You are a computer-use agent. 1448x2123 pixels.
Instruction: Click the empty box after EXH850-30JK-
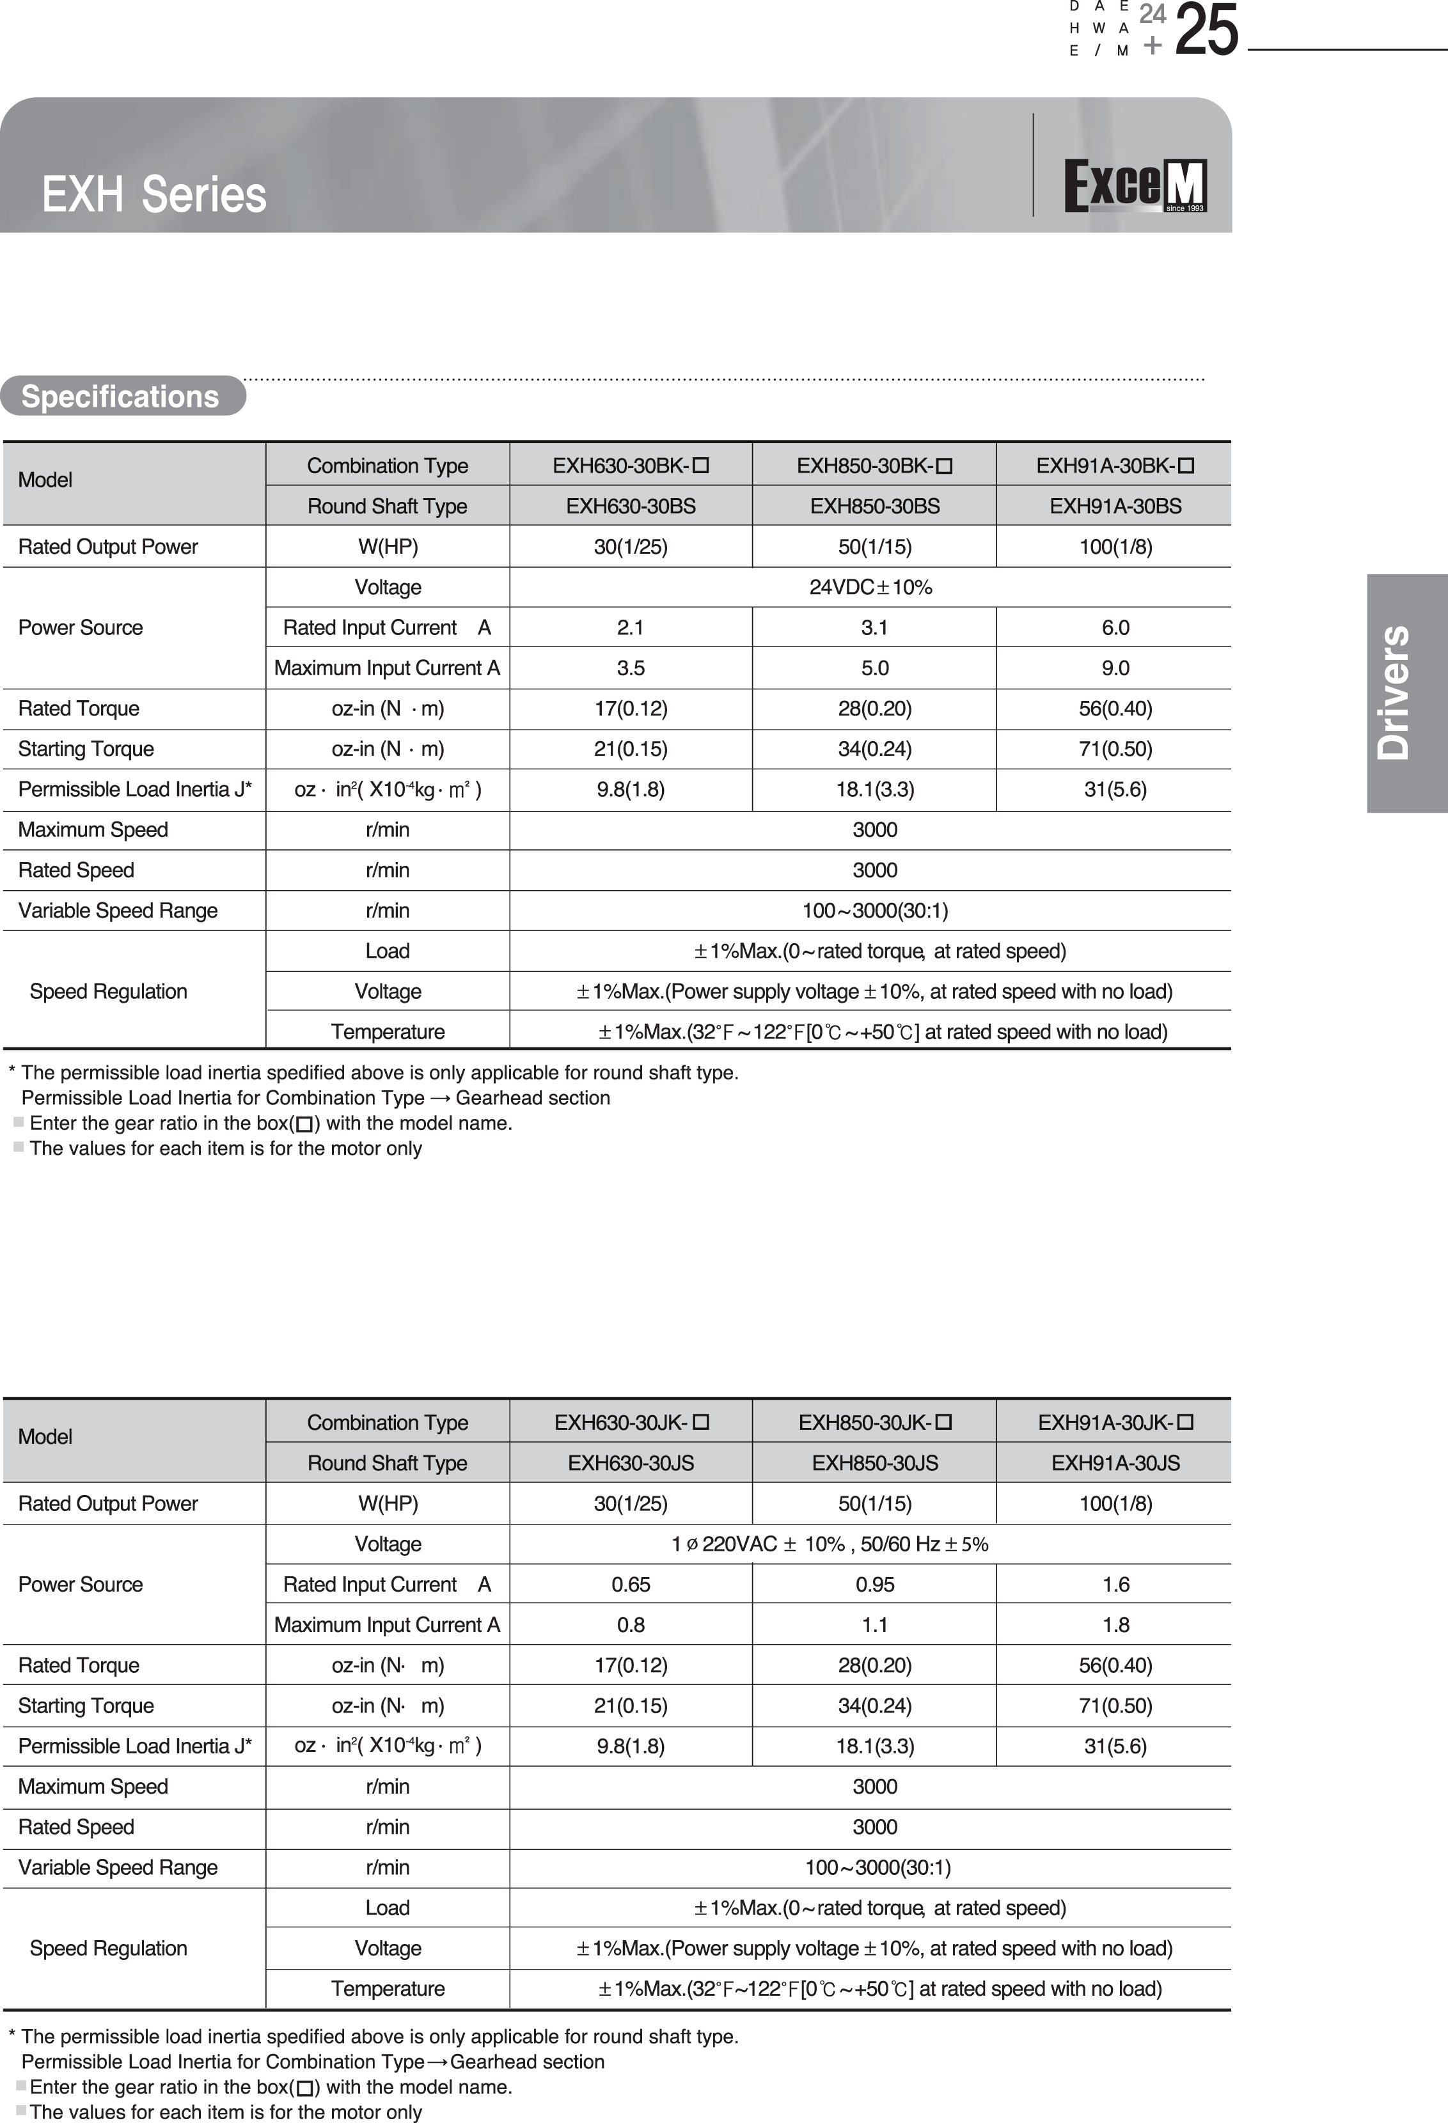pos(945,1422)
